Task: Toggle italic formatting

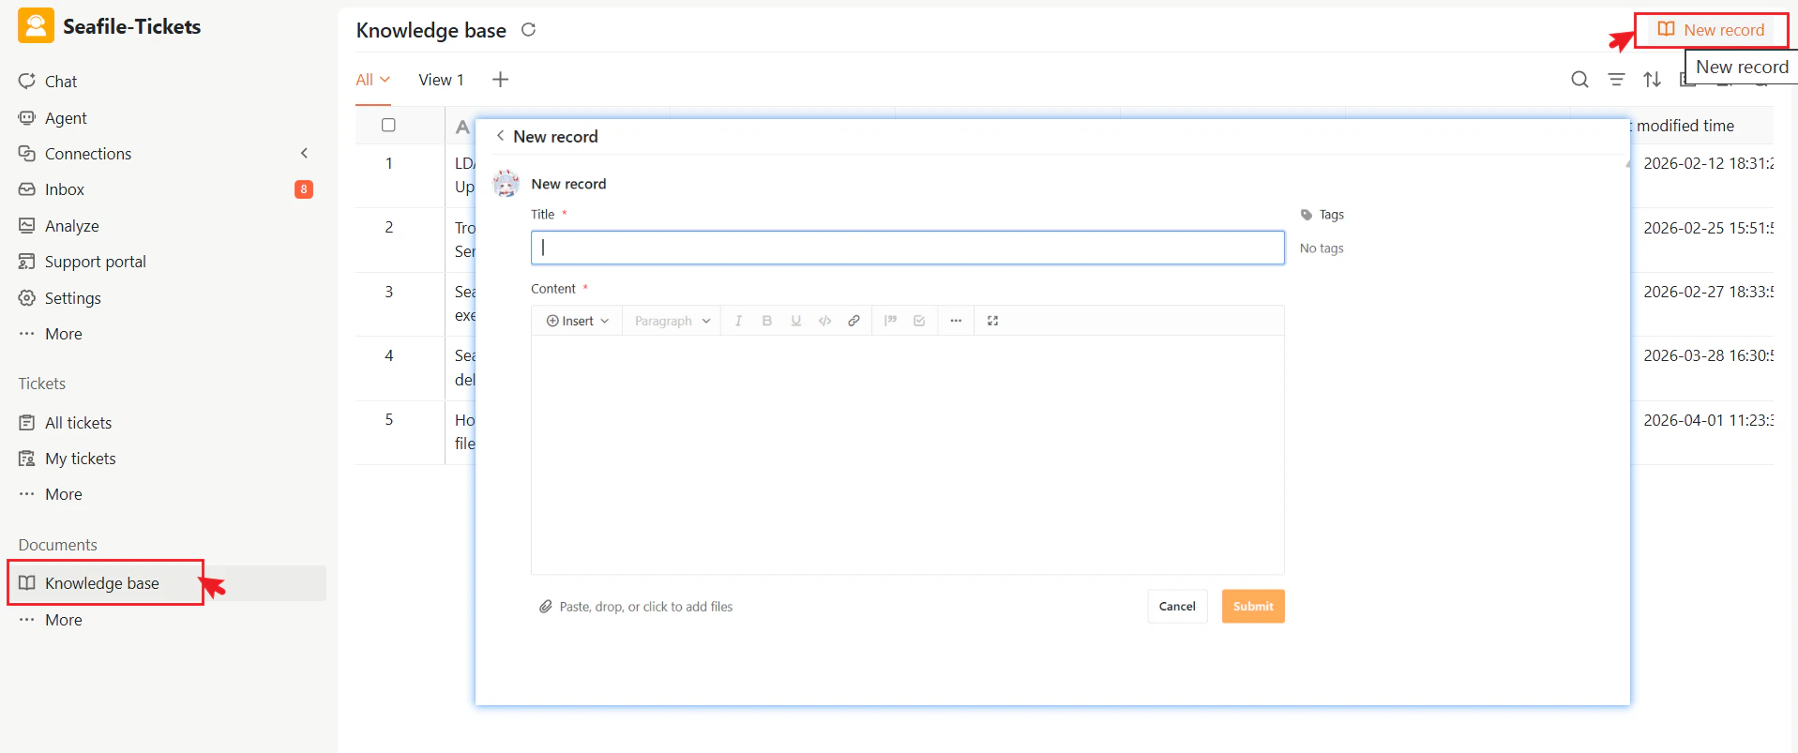Action: point(738,321)
